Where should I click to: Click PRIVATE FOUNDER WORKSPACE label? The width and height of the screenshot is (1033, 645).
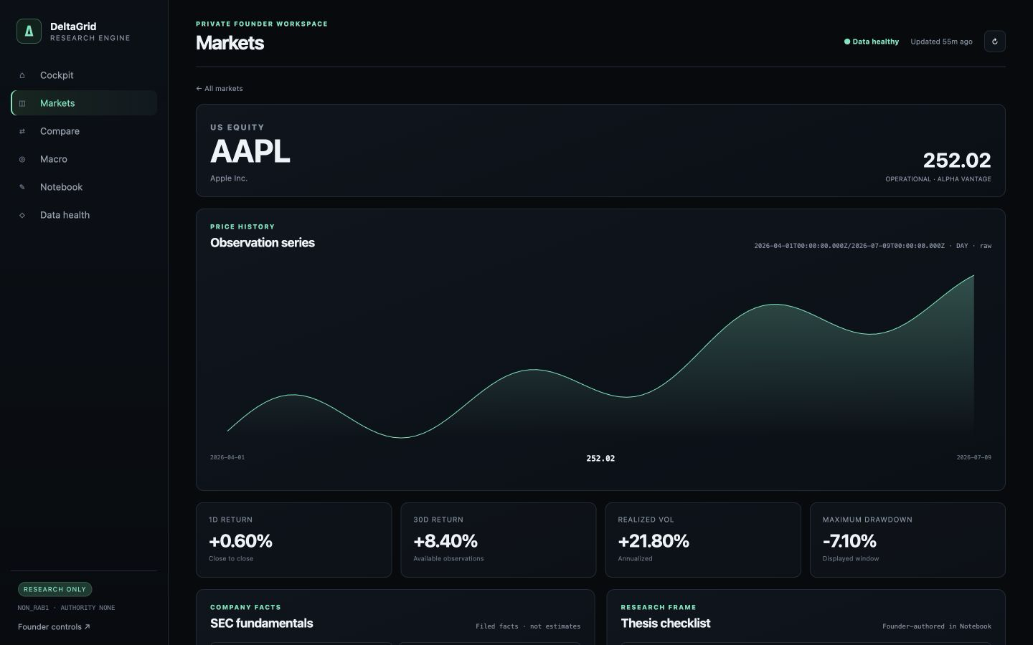point(262,24)
